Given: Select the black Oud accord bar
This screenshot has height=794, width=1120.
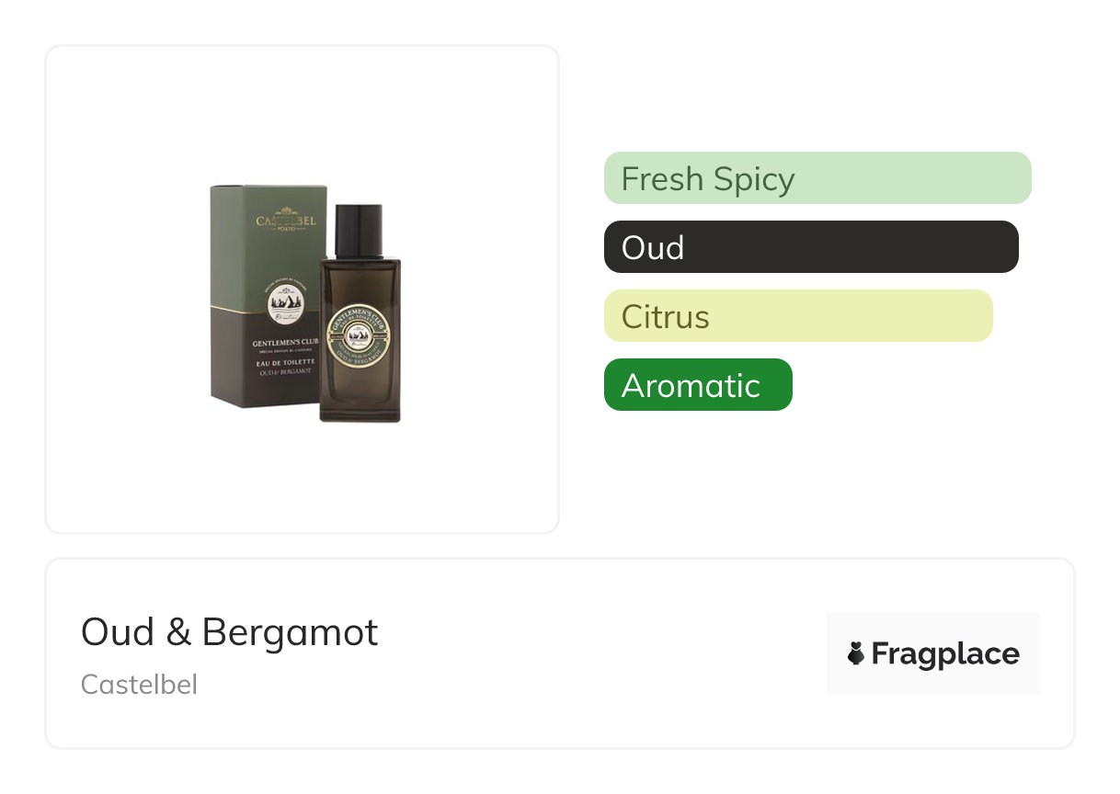Looking at the screenshot, I should click(x=810, y=247).
